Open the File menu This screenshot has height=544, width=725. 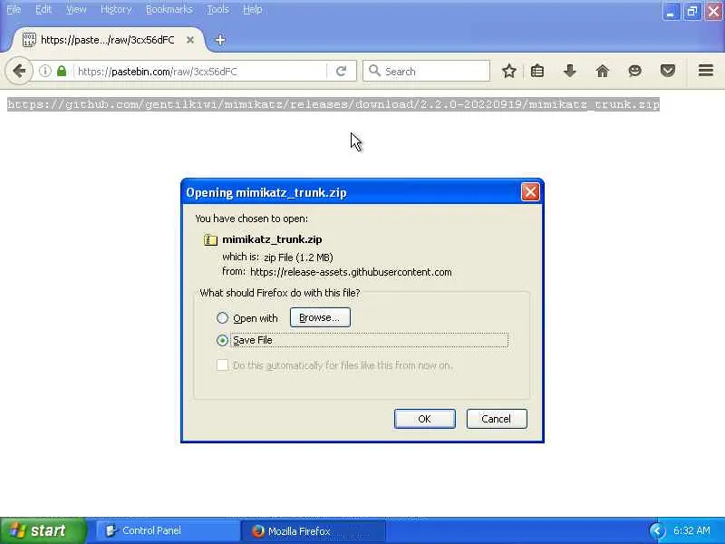click(14, 9)
